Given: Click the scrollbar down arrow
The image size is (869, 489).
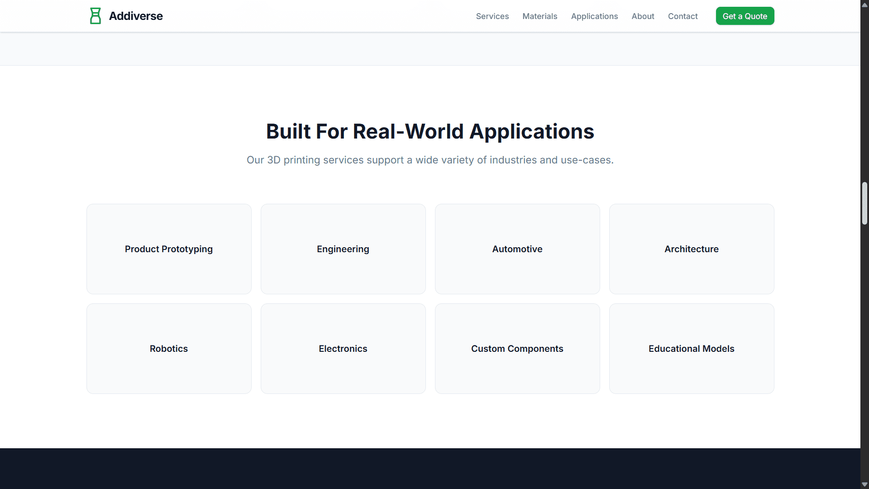Looking at the screenshot, I should pos(864,484).
